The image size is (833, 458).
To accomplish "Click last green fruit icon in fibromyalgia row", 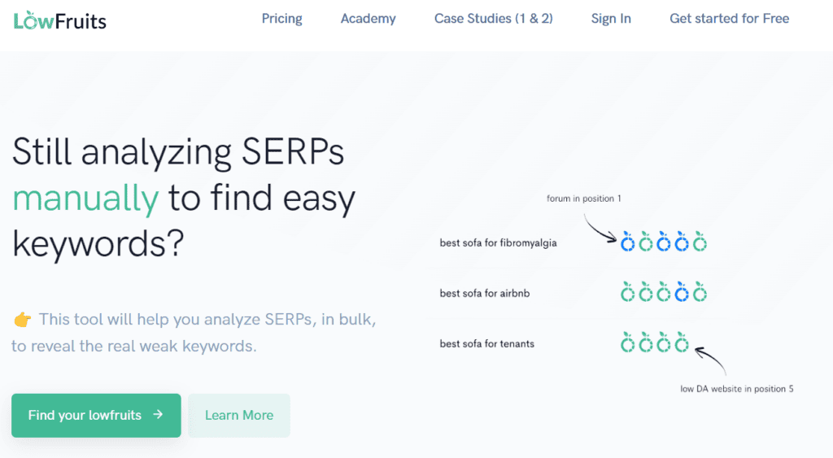I will coord(700,242).
